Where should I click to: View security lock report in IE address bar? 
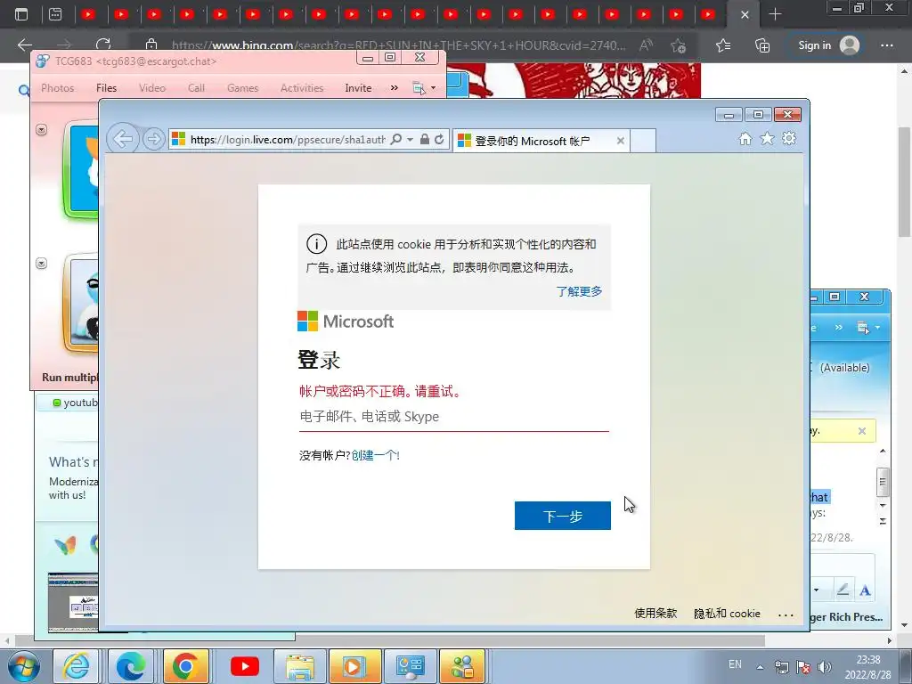click(425, 139)
